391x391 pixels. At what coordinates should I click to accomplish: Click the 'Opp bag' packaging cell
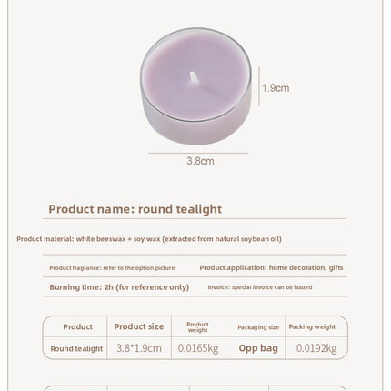coord(258,348)
